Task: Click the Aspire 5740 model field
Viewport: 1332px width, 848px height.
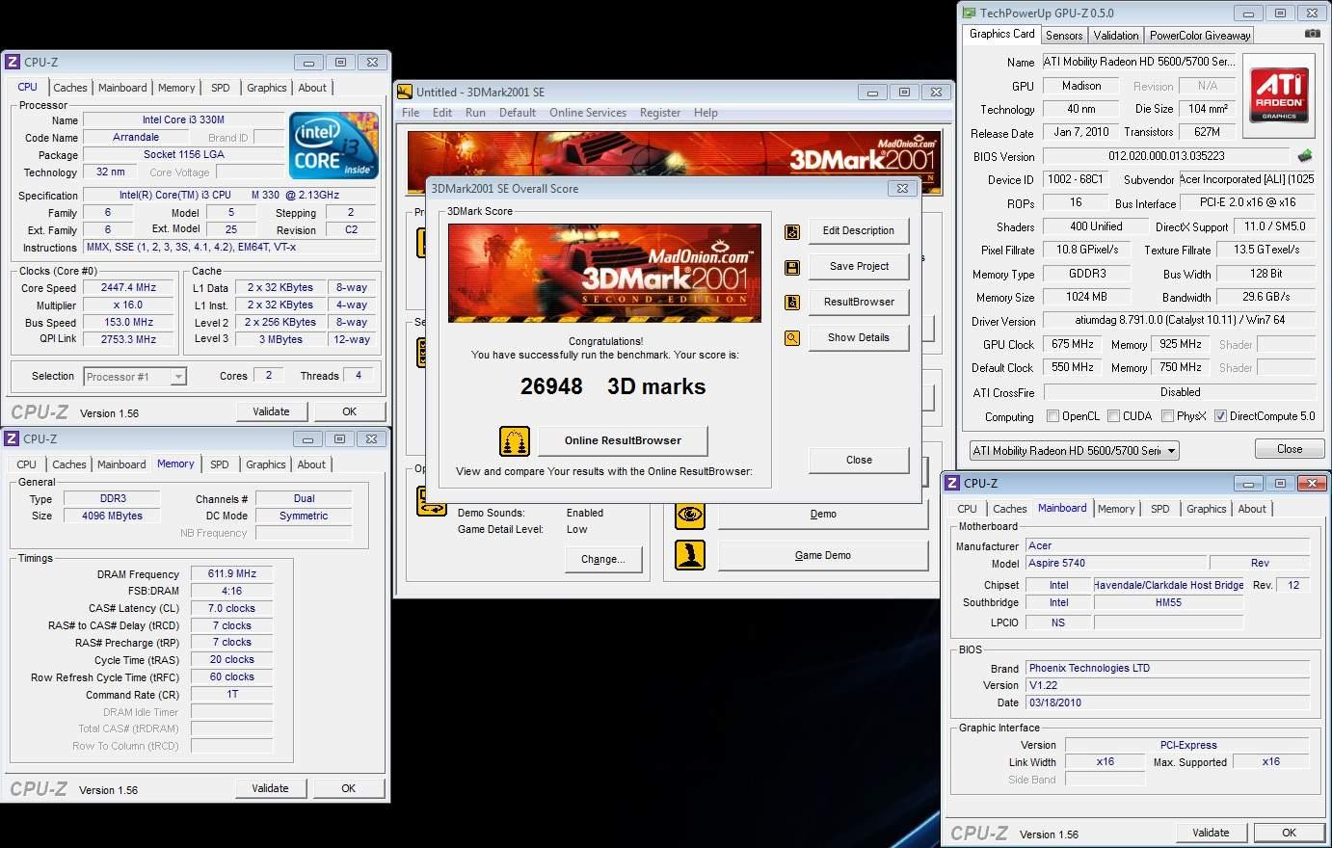Action: (1115, 564)
